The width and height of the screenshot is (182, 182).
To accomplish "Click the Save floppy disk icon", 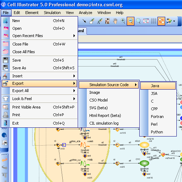I will (6, 60).
